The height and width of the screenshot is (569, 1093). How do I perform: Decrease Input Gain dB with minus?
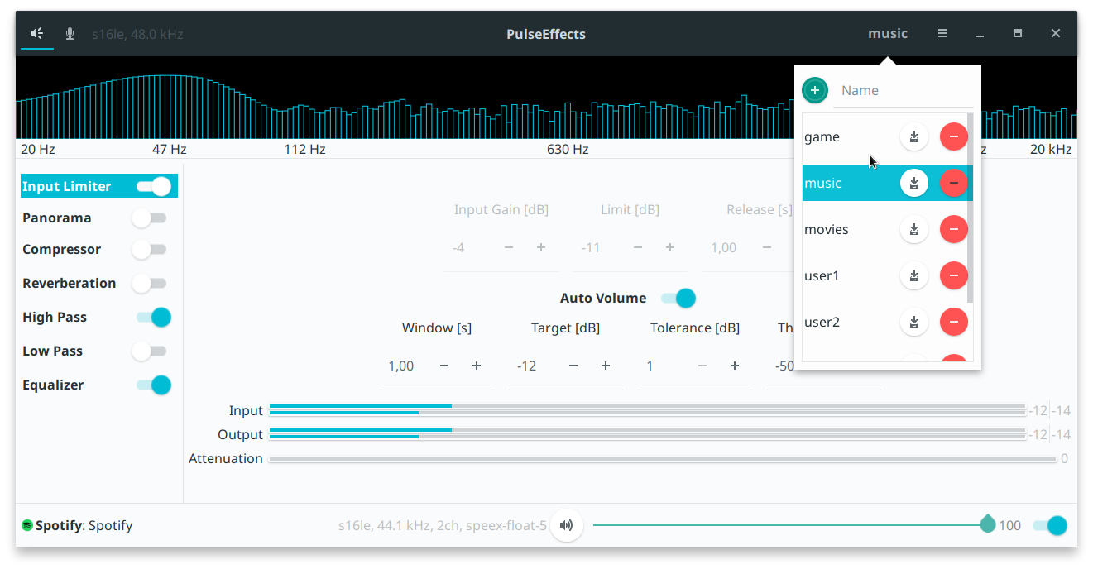tap(509, 247)
